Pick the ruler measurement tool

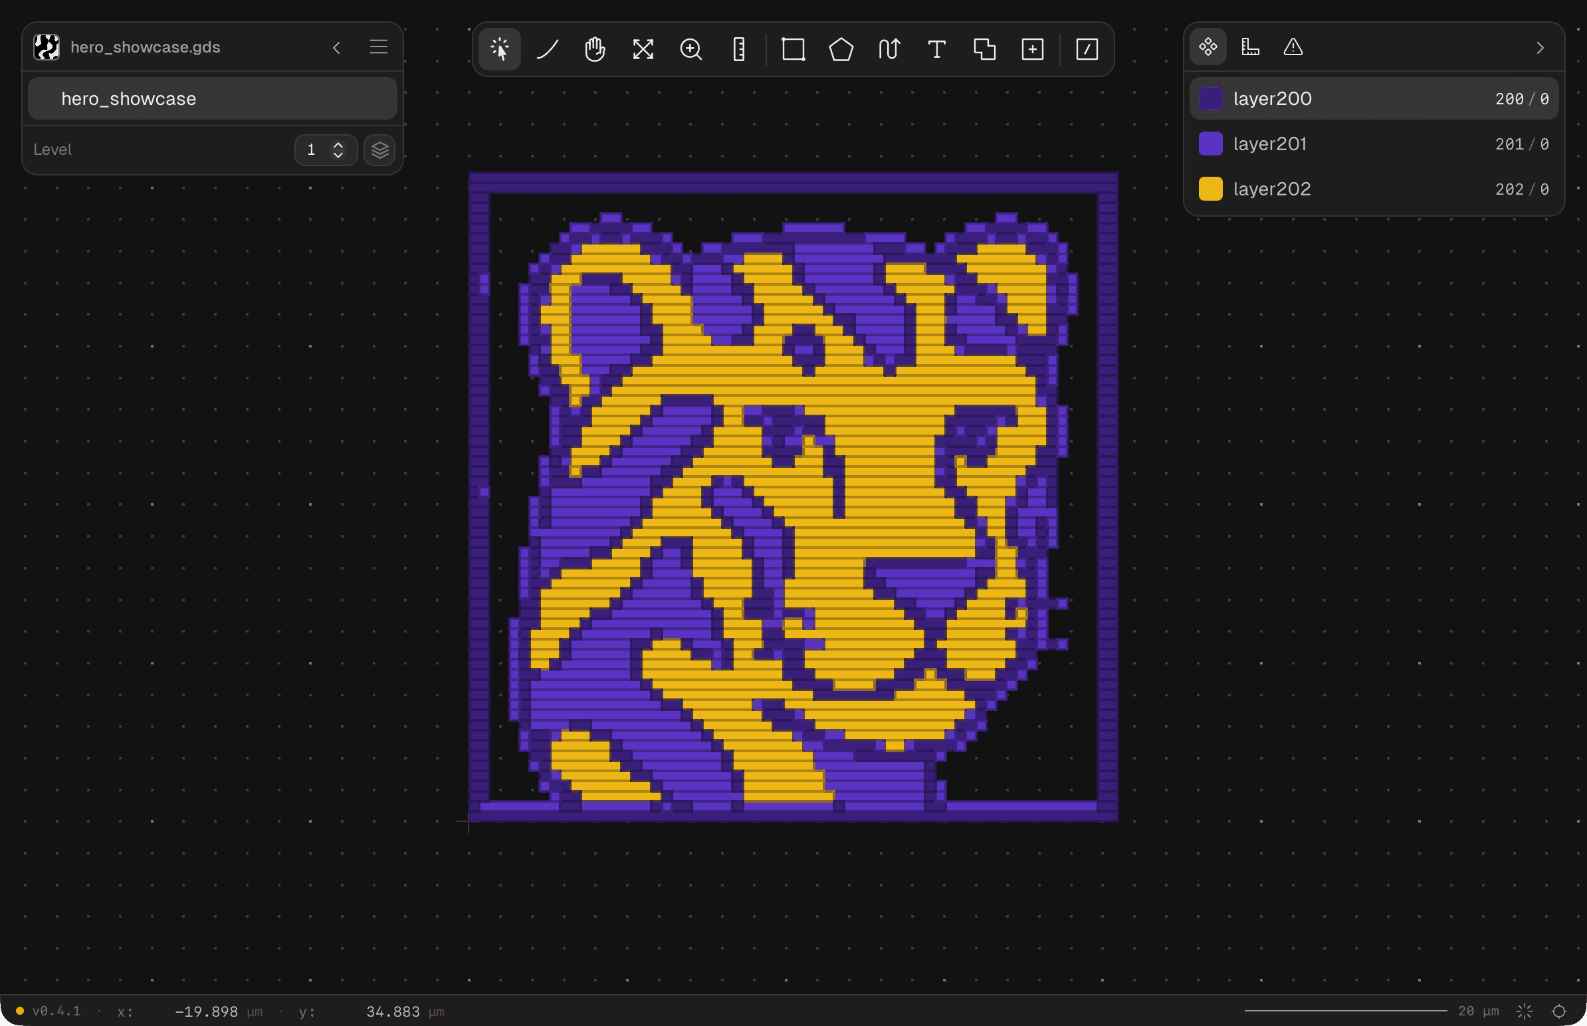pyautogui.click(x=739, y=49)
